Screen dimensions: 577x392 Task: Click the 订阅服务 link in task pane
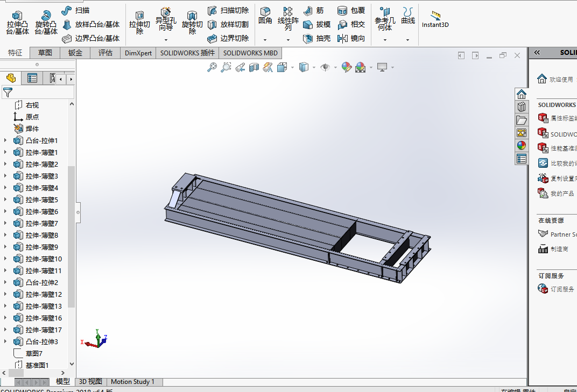click(557, 289)
